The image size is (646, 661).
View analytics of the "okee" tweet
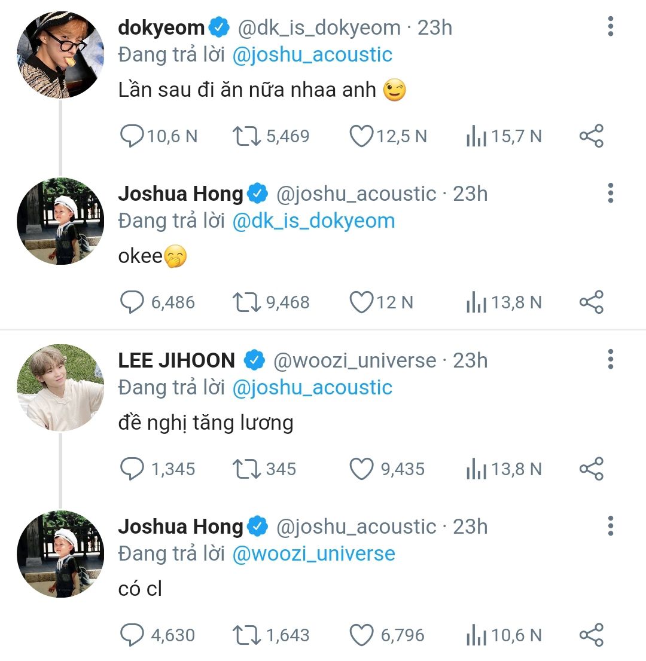(476, 302)
